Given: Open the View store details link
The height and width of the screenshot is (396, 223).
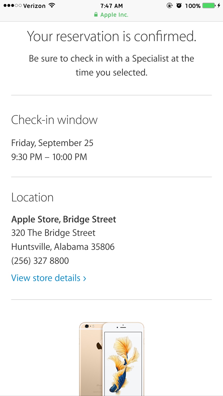Looking at the screenshot, I should [49, 278].
